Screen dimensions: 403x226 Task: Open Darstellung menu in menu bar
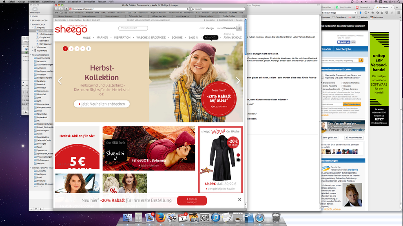[x=48, y=2]
